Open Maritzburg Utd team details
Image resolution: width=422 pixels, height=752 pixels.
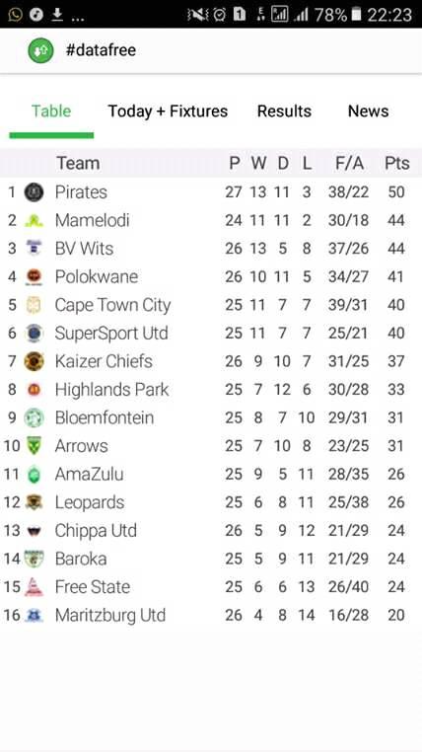[x=211, y=615]
